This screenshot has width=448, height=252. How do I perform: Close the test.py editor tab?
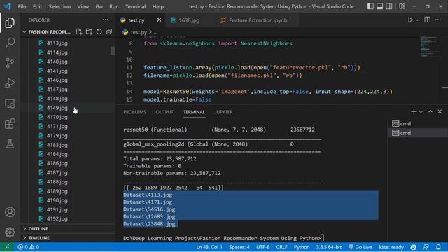pyautogui.click(x=159, y=20)
